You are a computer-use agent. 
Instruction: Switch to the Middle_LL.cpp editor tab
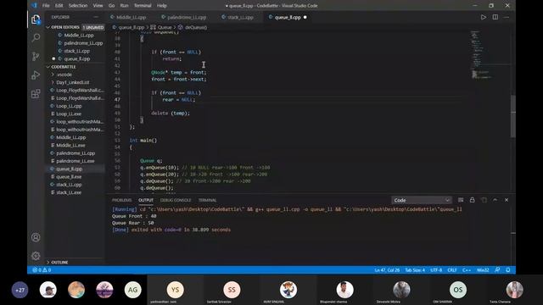pos(131,17)
